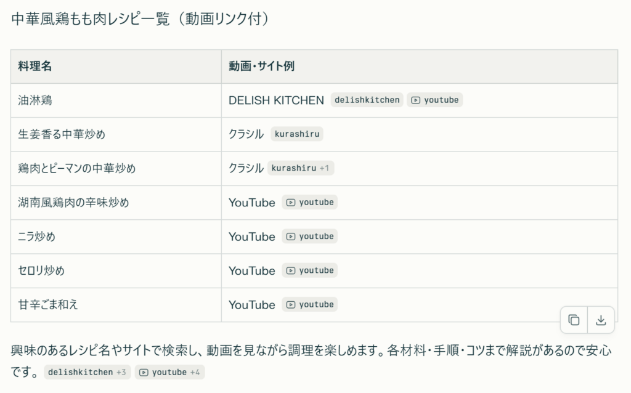Click the copy table icon

574,320
